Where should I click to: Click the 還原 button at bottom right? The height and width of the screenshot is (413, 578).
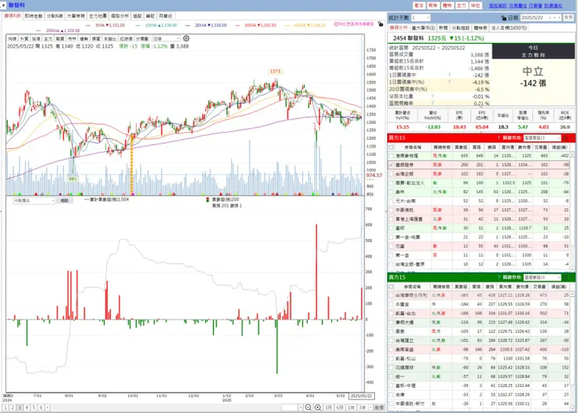[379, 407]
